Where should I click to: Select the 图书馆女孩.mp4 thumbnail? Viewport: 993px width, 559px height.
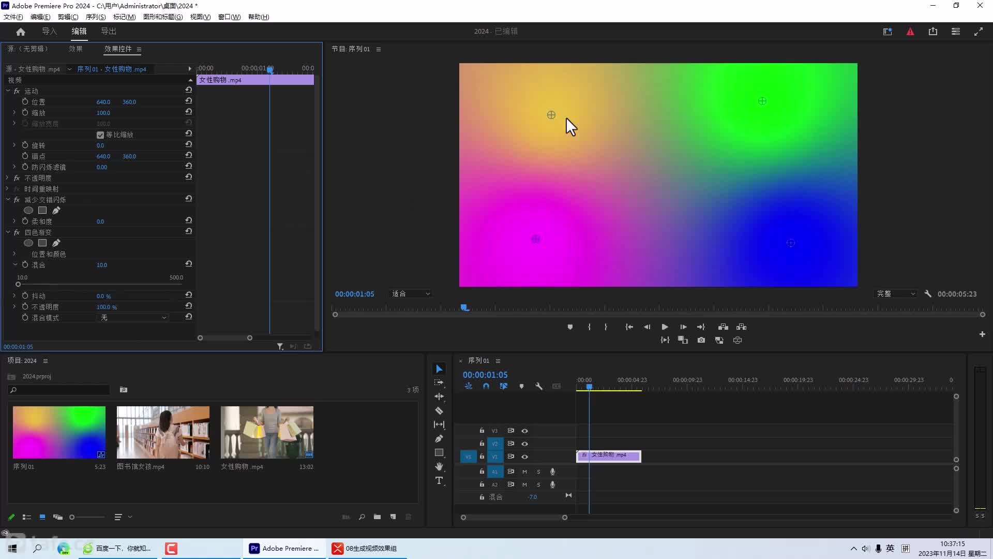click(163, 432)
